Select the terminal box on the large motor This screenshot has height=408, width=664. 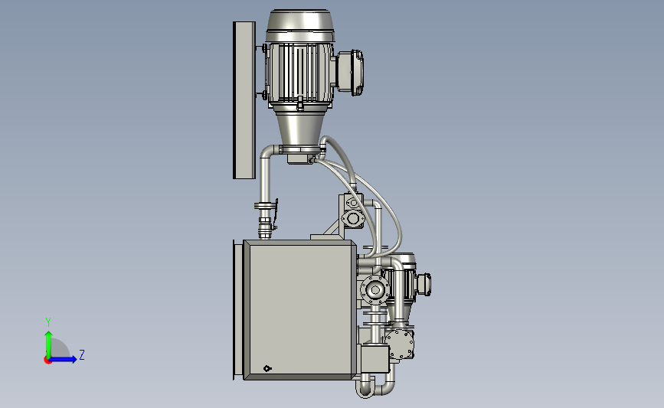coord(350,72)
